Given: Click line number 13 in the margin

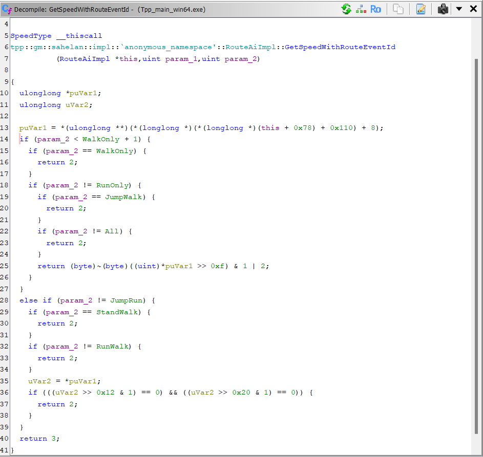Looking at the screenshot, I should point(4,128).
